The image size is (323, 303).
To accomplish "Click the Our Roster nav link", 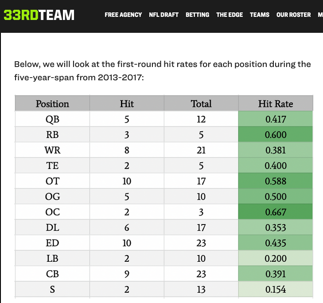I will click(x=293, y=15).
